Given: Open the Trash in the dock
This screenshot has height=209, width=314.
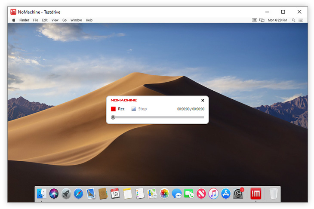Looking at the screenshot, I should pos(273,194).
